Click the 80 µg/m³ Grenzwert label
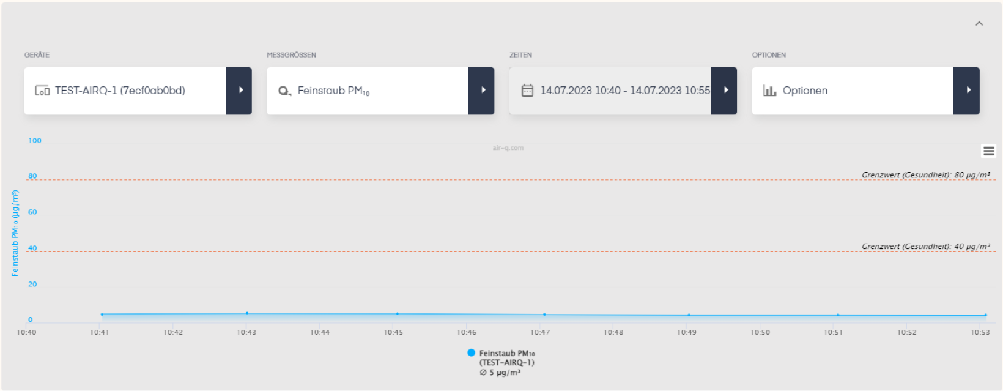 (x=925, y=175)
